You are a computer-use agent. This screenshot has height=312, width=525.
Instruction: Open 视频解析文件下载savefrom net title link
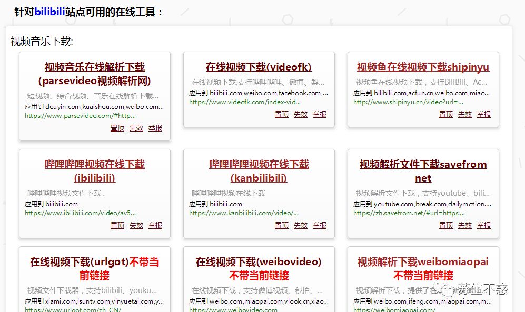click(423, 171)
